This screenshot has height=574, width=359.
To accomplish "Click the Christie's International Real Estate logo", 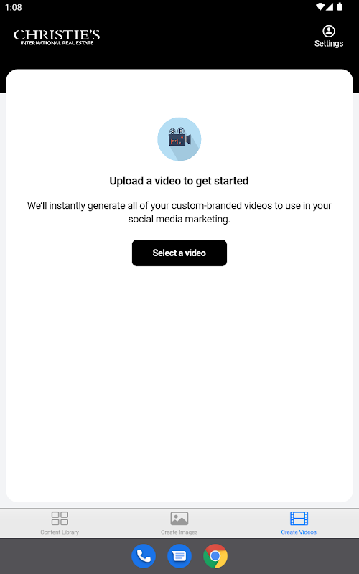I will tap(57, 37).
